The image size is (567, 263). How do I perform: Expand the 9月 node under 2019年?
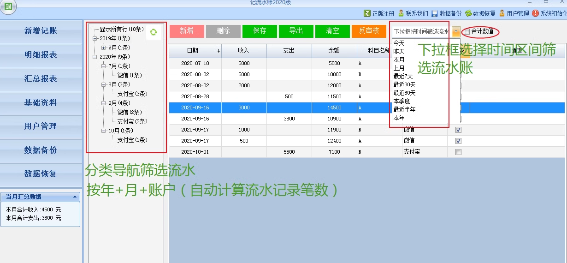click(104, 48)
